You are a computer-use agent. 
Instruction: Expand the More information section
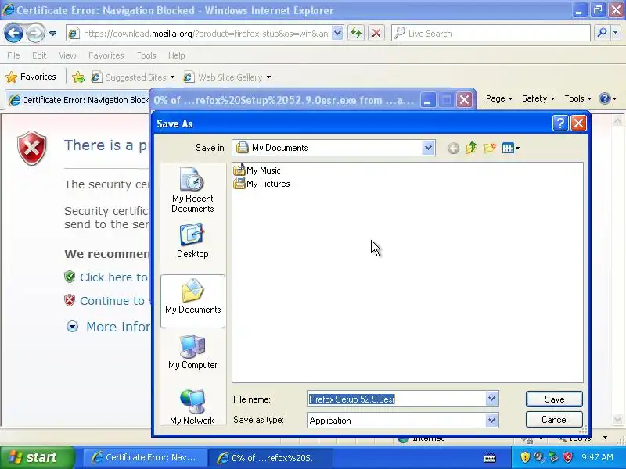point(72,327)
